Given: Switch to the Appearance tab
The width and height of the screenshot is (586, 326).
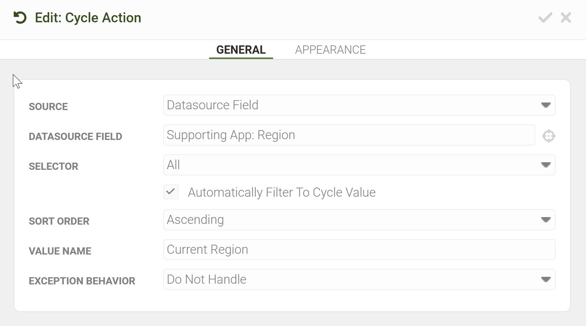Looking at the screenshot, I should click(330, 50).
